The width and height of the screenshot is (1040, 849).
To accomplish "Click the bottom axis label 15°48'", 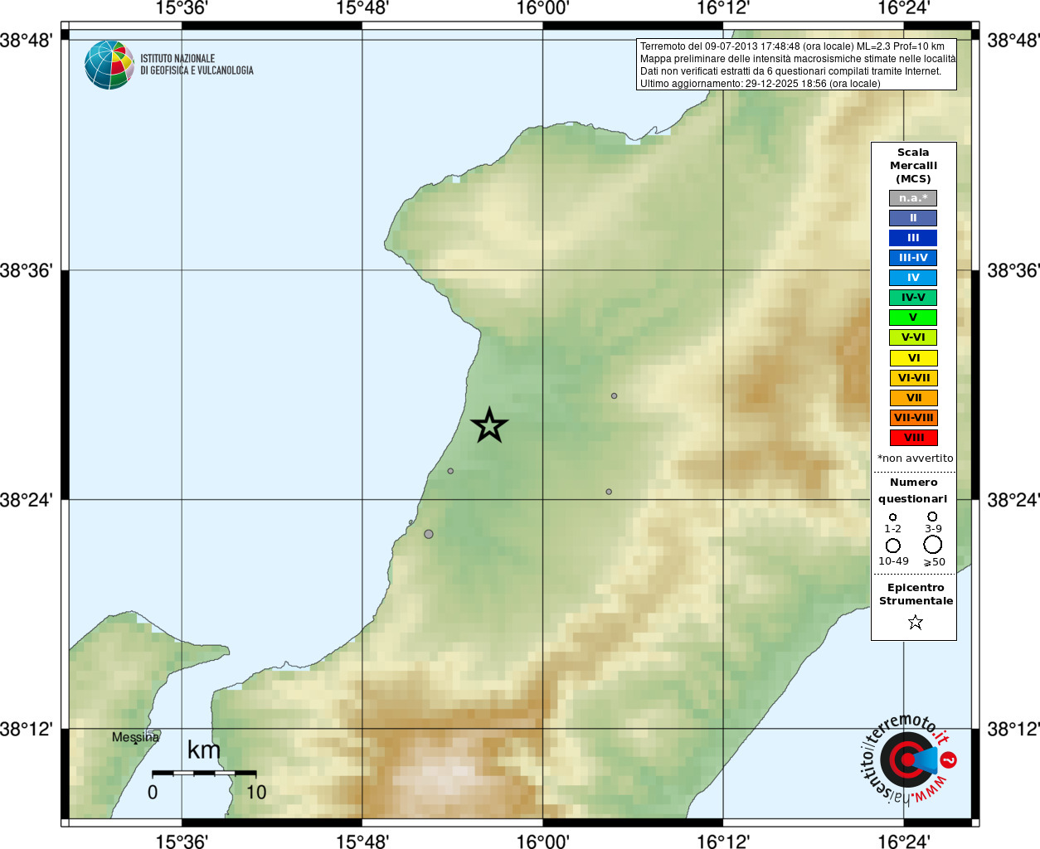I will (x=362, y=841).
